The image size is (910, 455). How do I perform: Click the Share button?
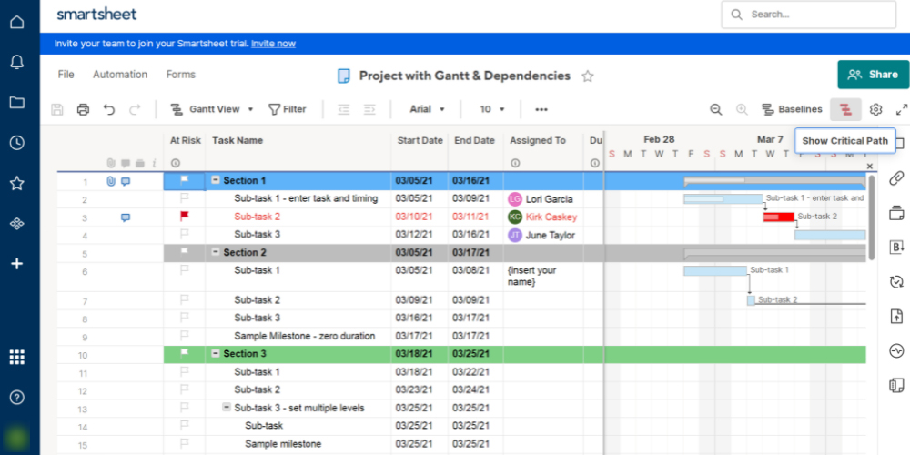coord(873,75)
